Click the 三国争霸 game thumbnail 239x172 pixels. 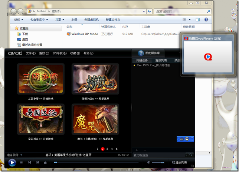click(41, 79)
